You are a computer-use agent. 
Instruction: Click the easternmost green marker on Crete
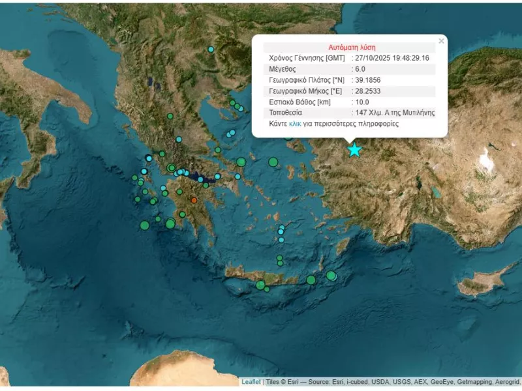tap(331, 276)
